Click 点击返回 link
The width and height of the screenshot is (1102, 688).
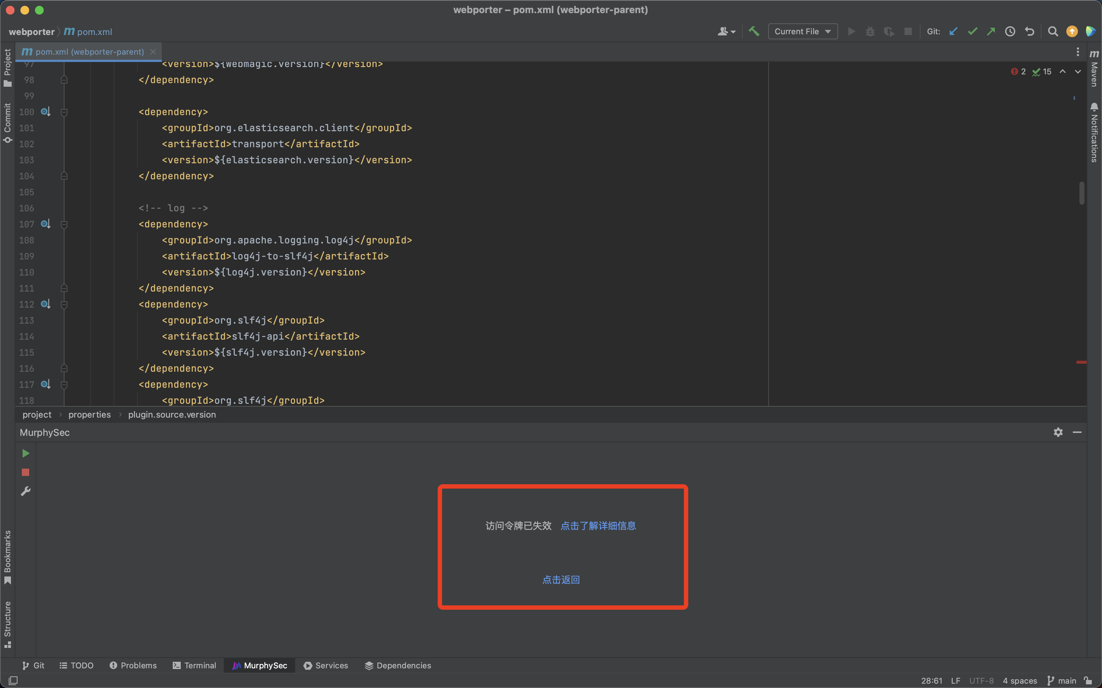pos(561,580)
